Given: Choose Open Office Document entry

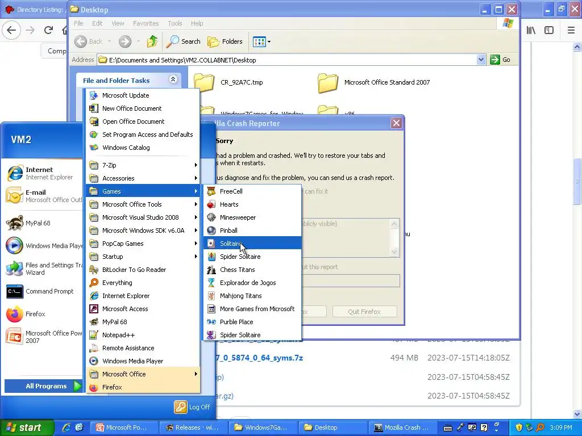Looking at the screenshot, I should [143, 121].
